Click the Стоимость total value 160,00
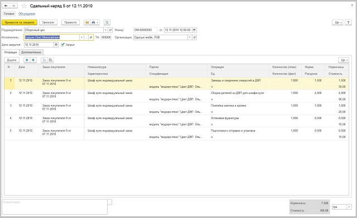Image resolution: width=357 pixels, height=218 pixels. 324,211
